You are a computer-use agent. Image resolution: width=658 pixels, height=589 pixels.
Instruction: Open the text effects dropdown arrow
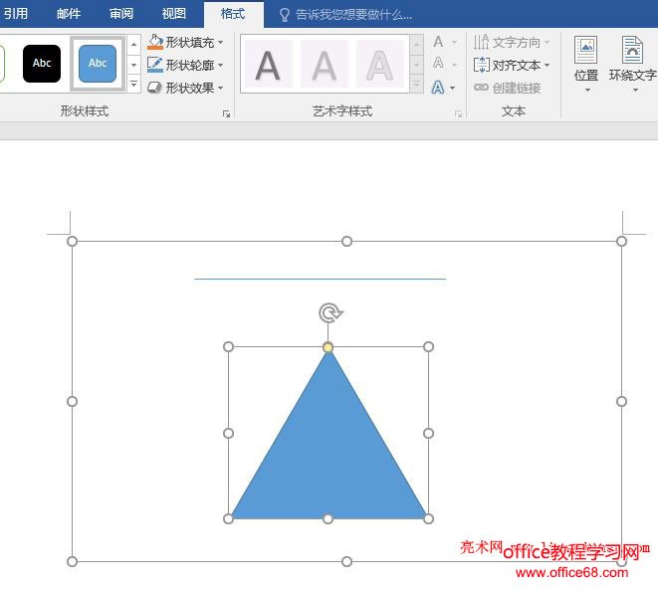click(x=452, y=88)
